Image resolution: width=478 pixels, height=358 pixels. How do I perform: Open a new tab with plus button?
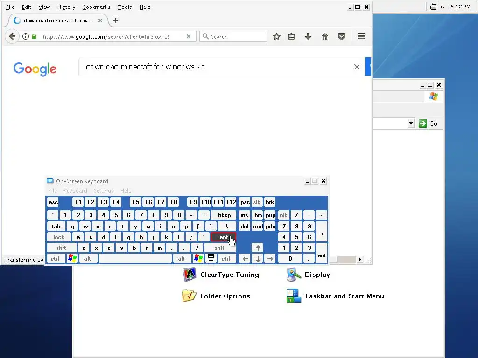point(116,21)
